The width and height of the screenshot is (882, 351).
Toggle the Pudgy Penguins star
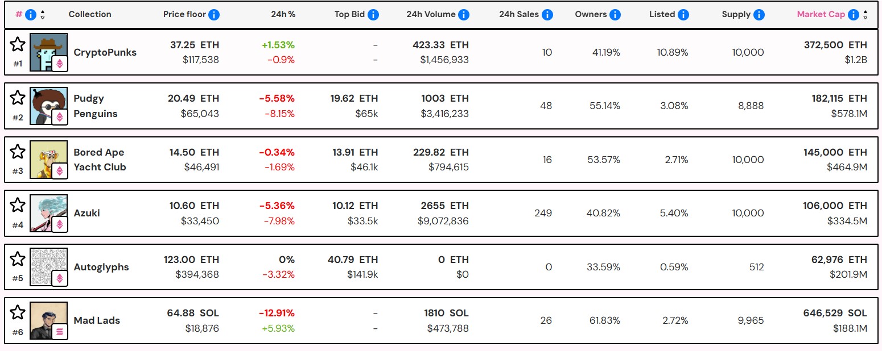pyautogui.click(x=18, y=98)
